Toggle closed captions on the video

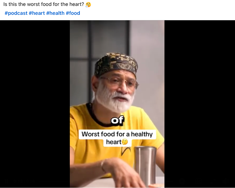coord(198,181)
